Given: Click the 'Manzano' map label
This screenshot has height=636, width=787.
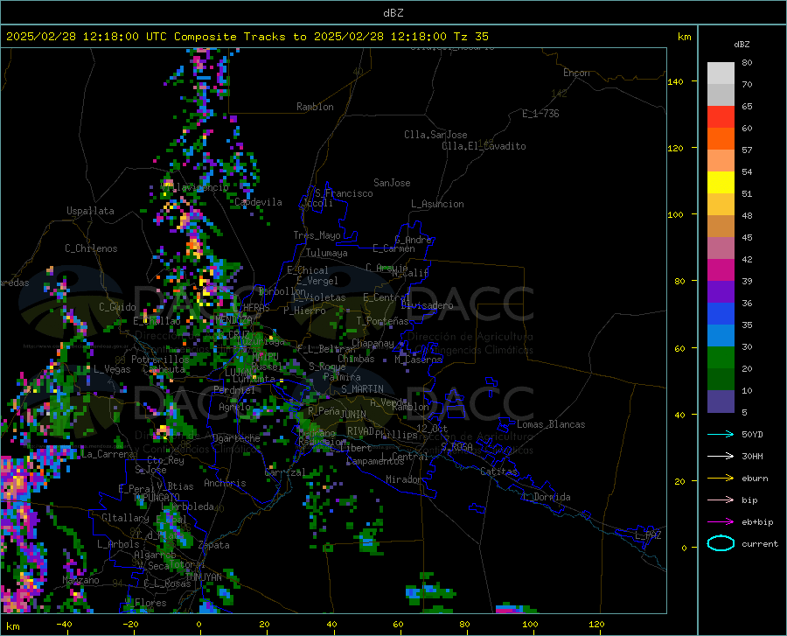Looking at the screenshot, I should click(x=80, y=580).
